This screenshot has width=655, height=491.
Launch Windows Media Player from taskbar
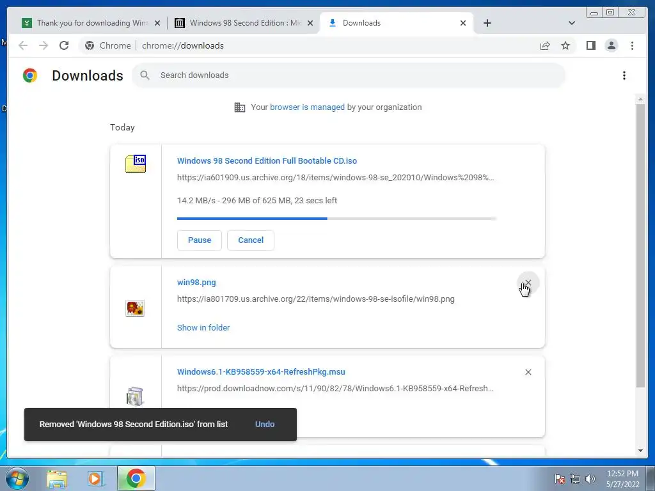(x=96, y=478)
